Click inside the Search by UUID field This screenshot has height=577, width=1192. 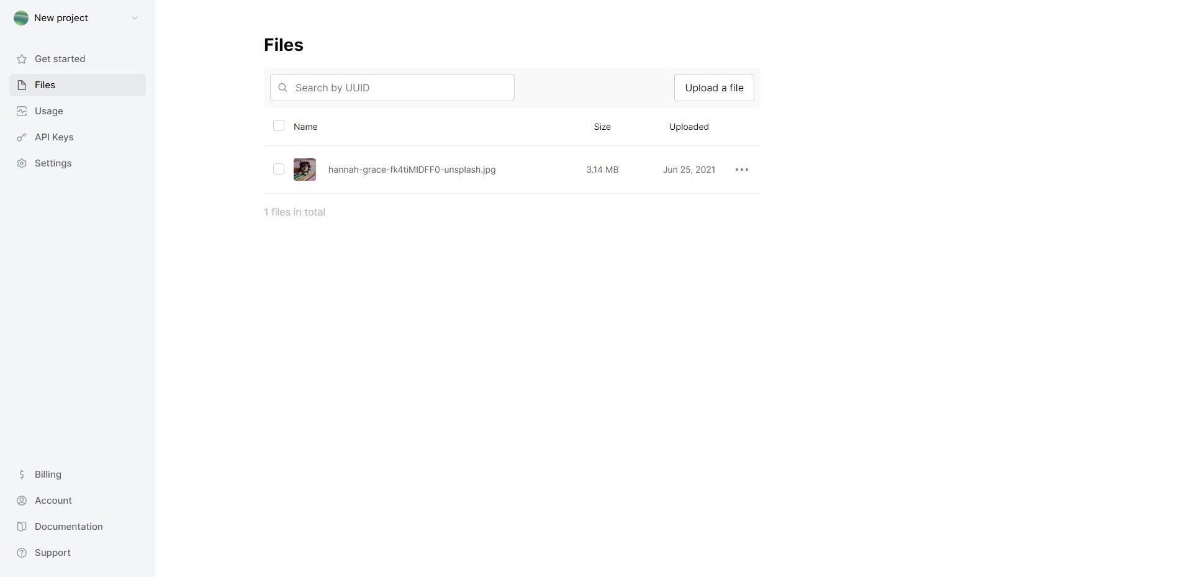(x=397, y=88)
